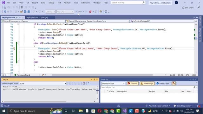
Task: Open the Analyze menu
Action: point(67,3)
